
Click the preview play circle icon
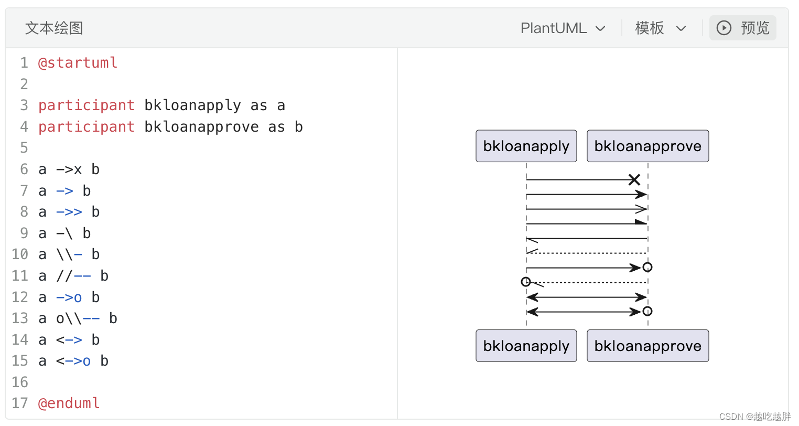724,28
